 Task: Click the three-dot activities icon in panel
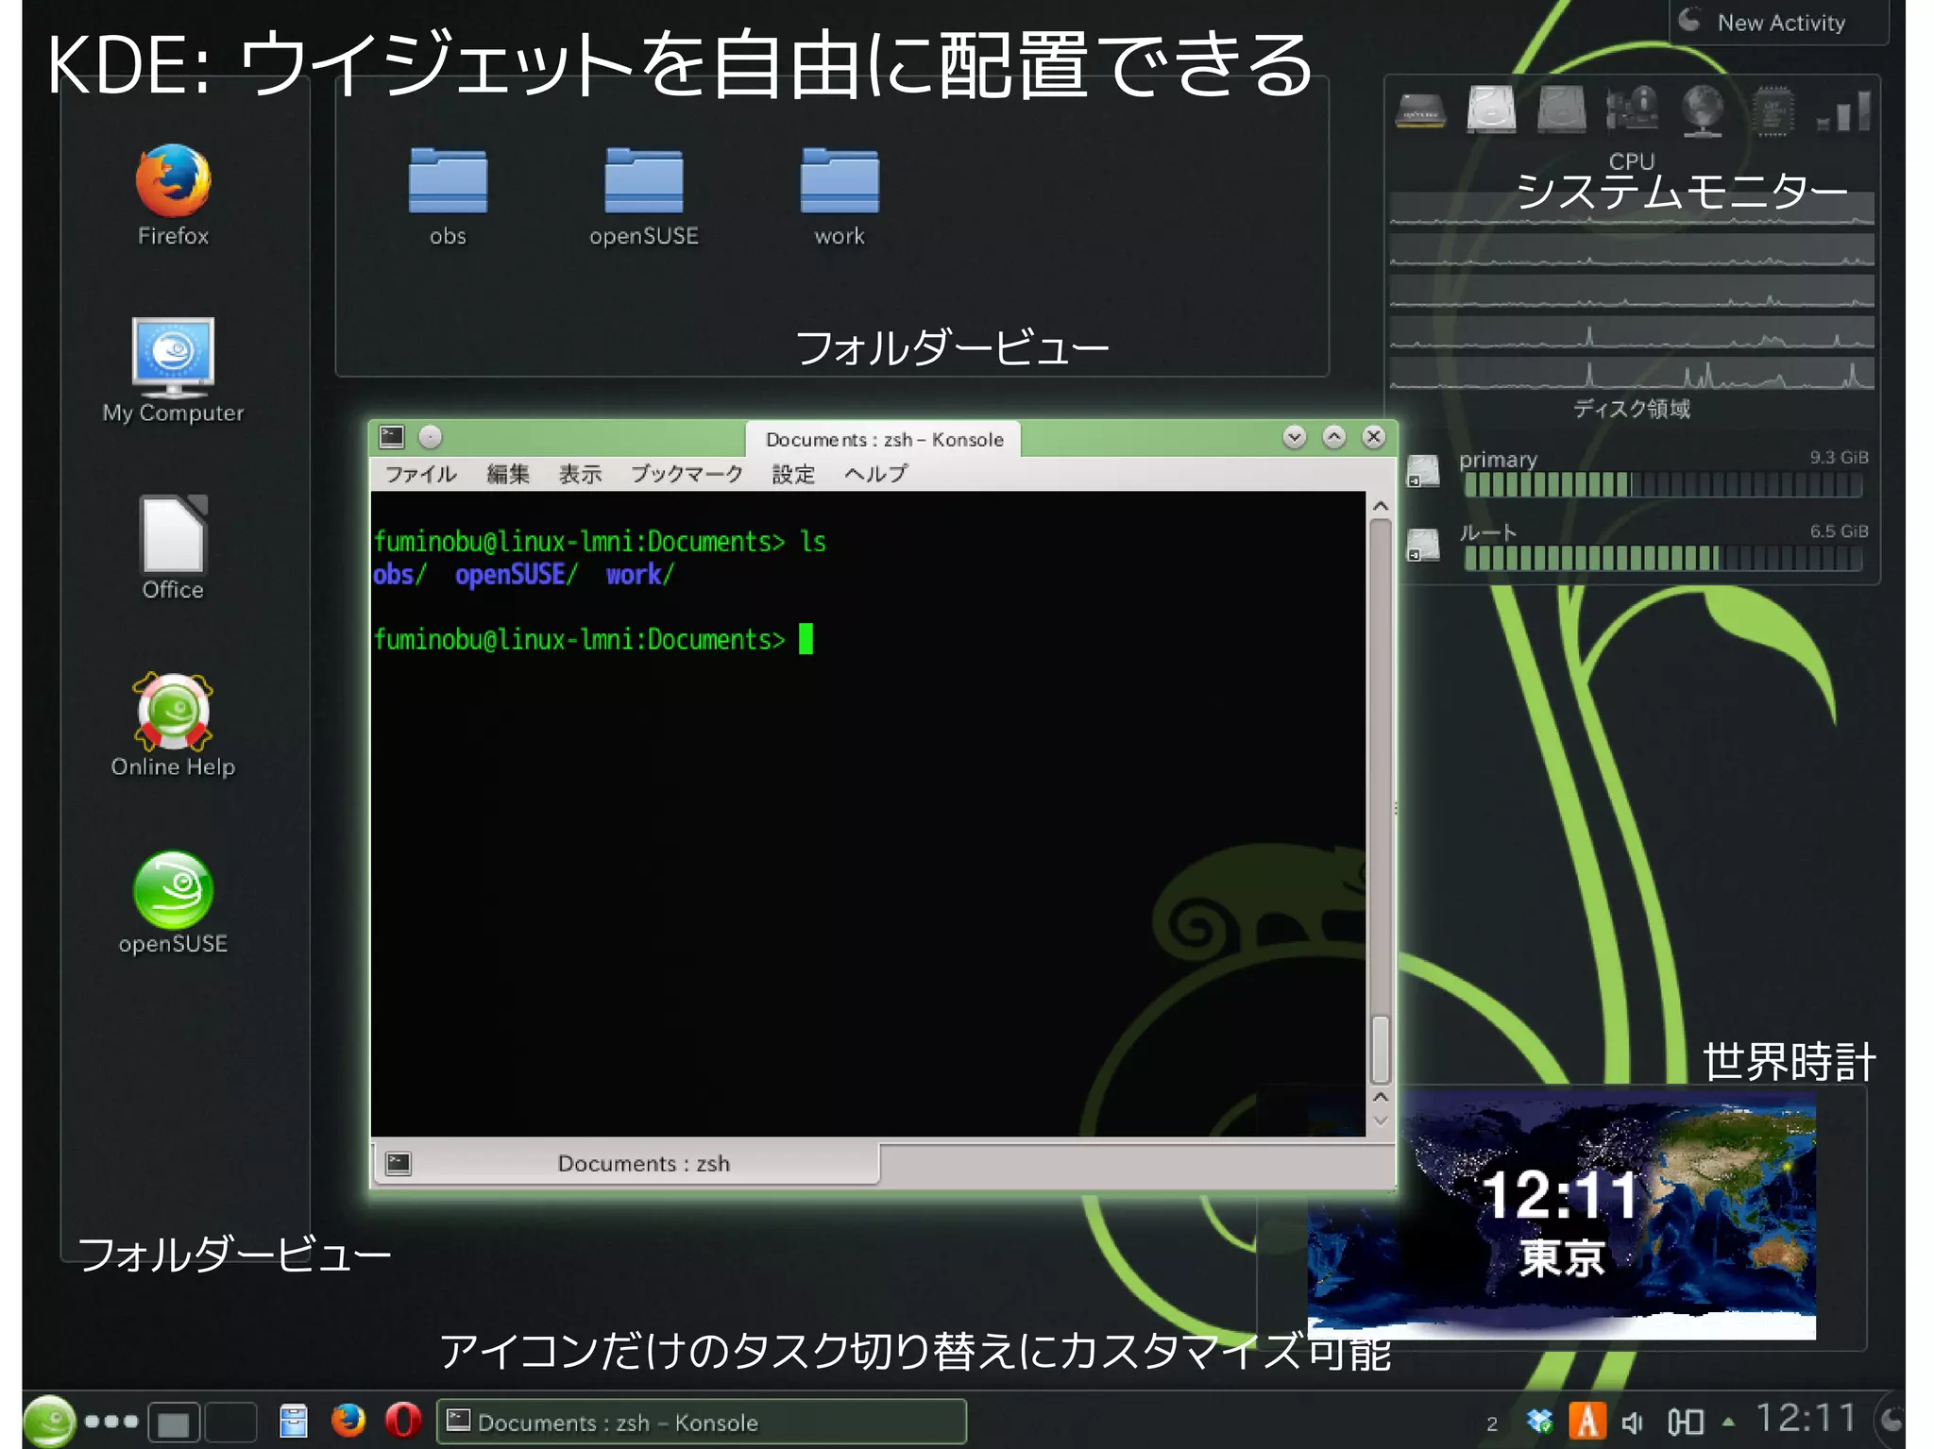111,1421
